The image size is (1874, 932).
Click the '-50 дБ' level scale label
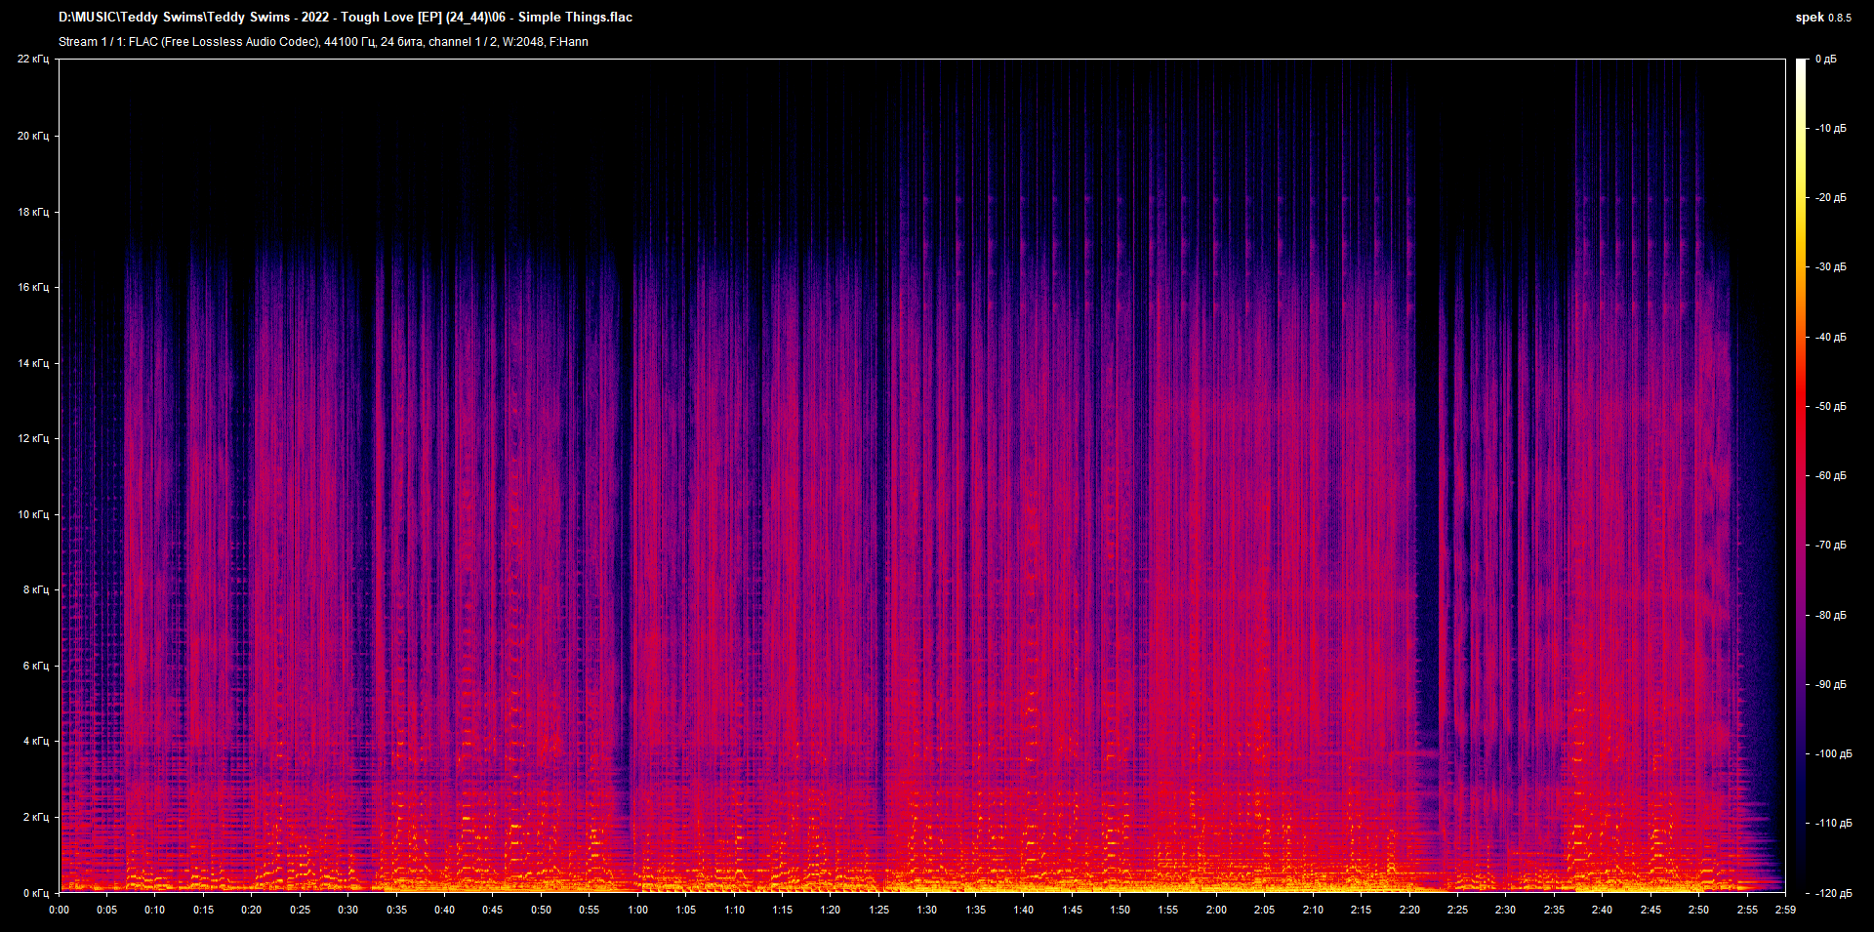coord(1831,407)
